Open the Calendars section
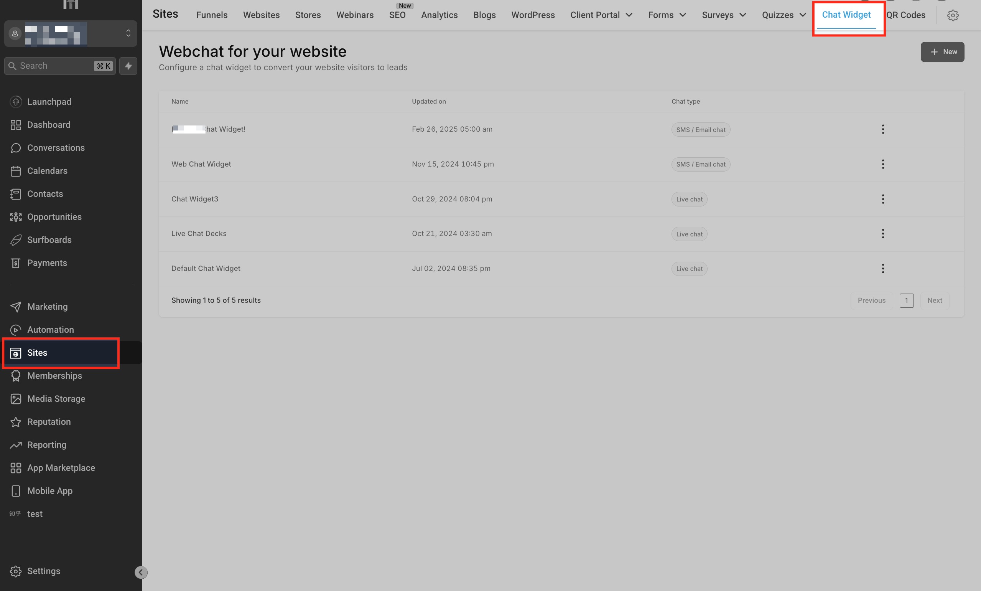The width and height of the screenshot is (981, 591). [47, 171]
